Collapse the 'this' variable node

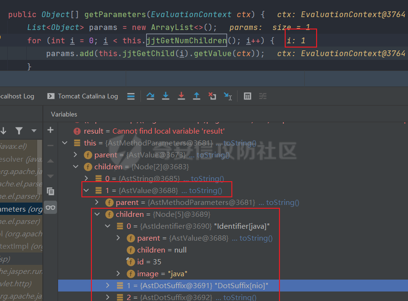click(65, 143)
